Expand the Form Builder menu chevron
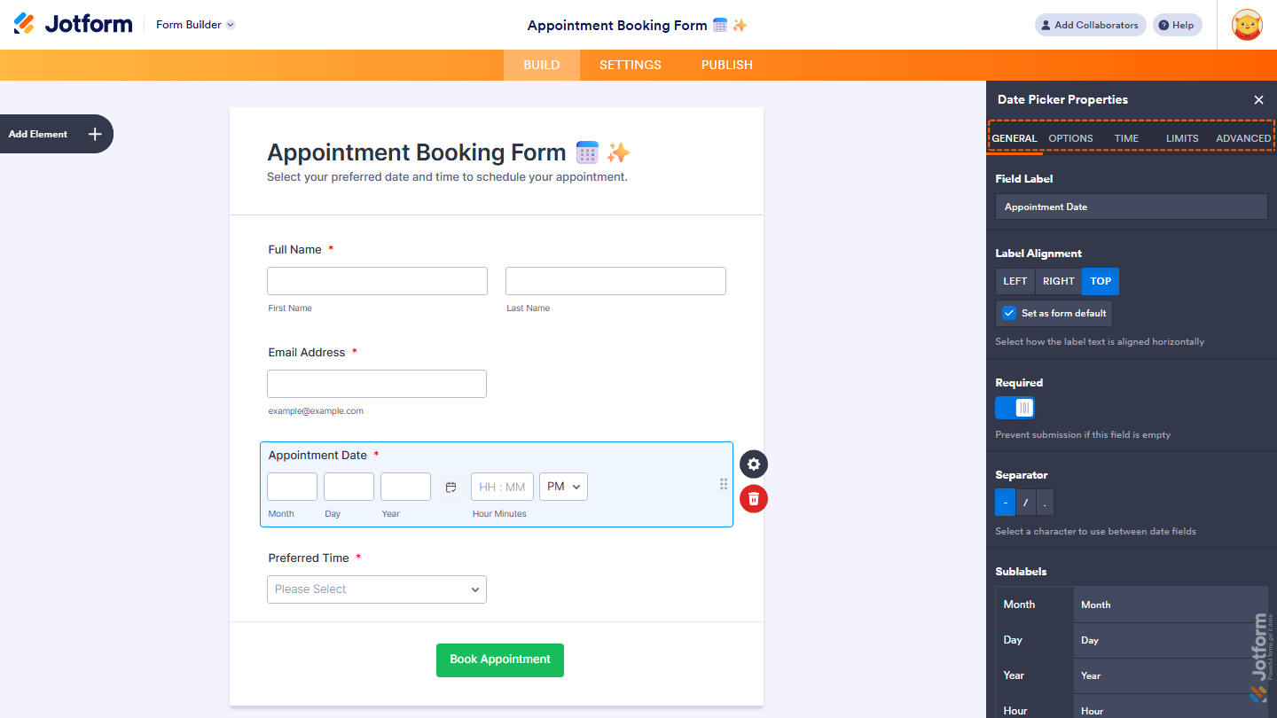The height and width of the screenshot is (718, 1277). pos(231,24)
